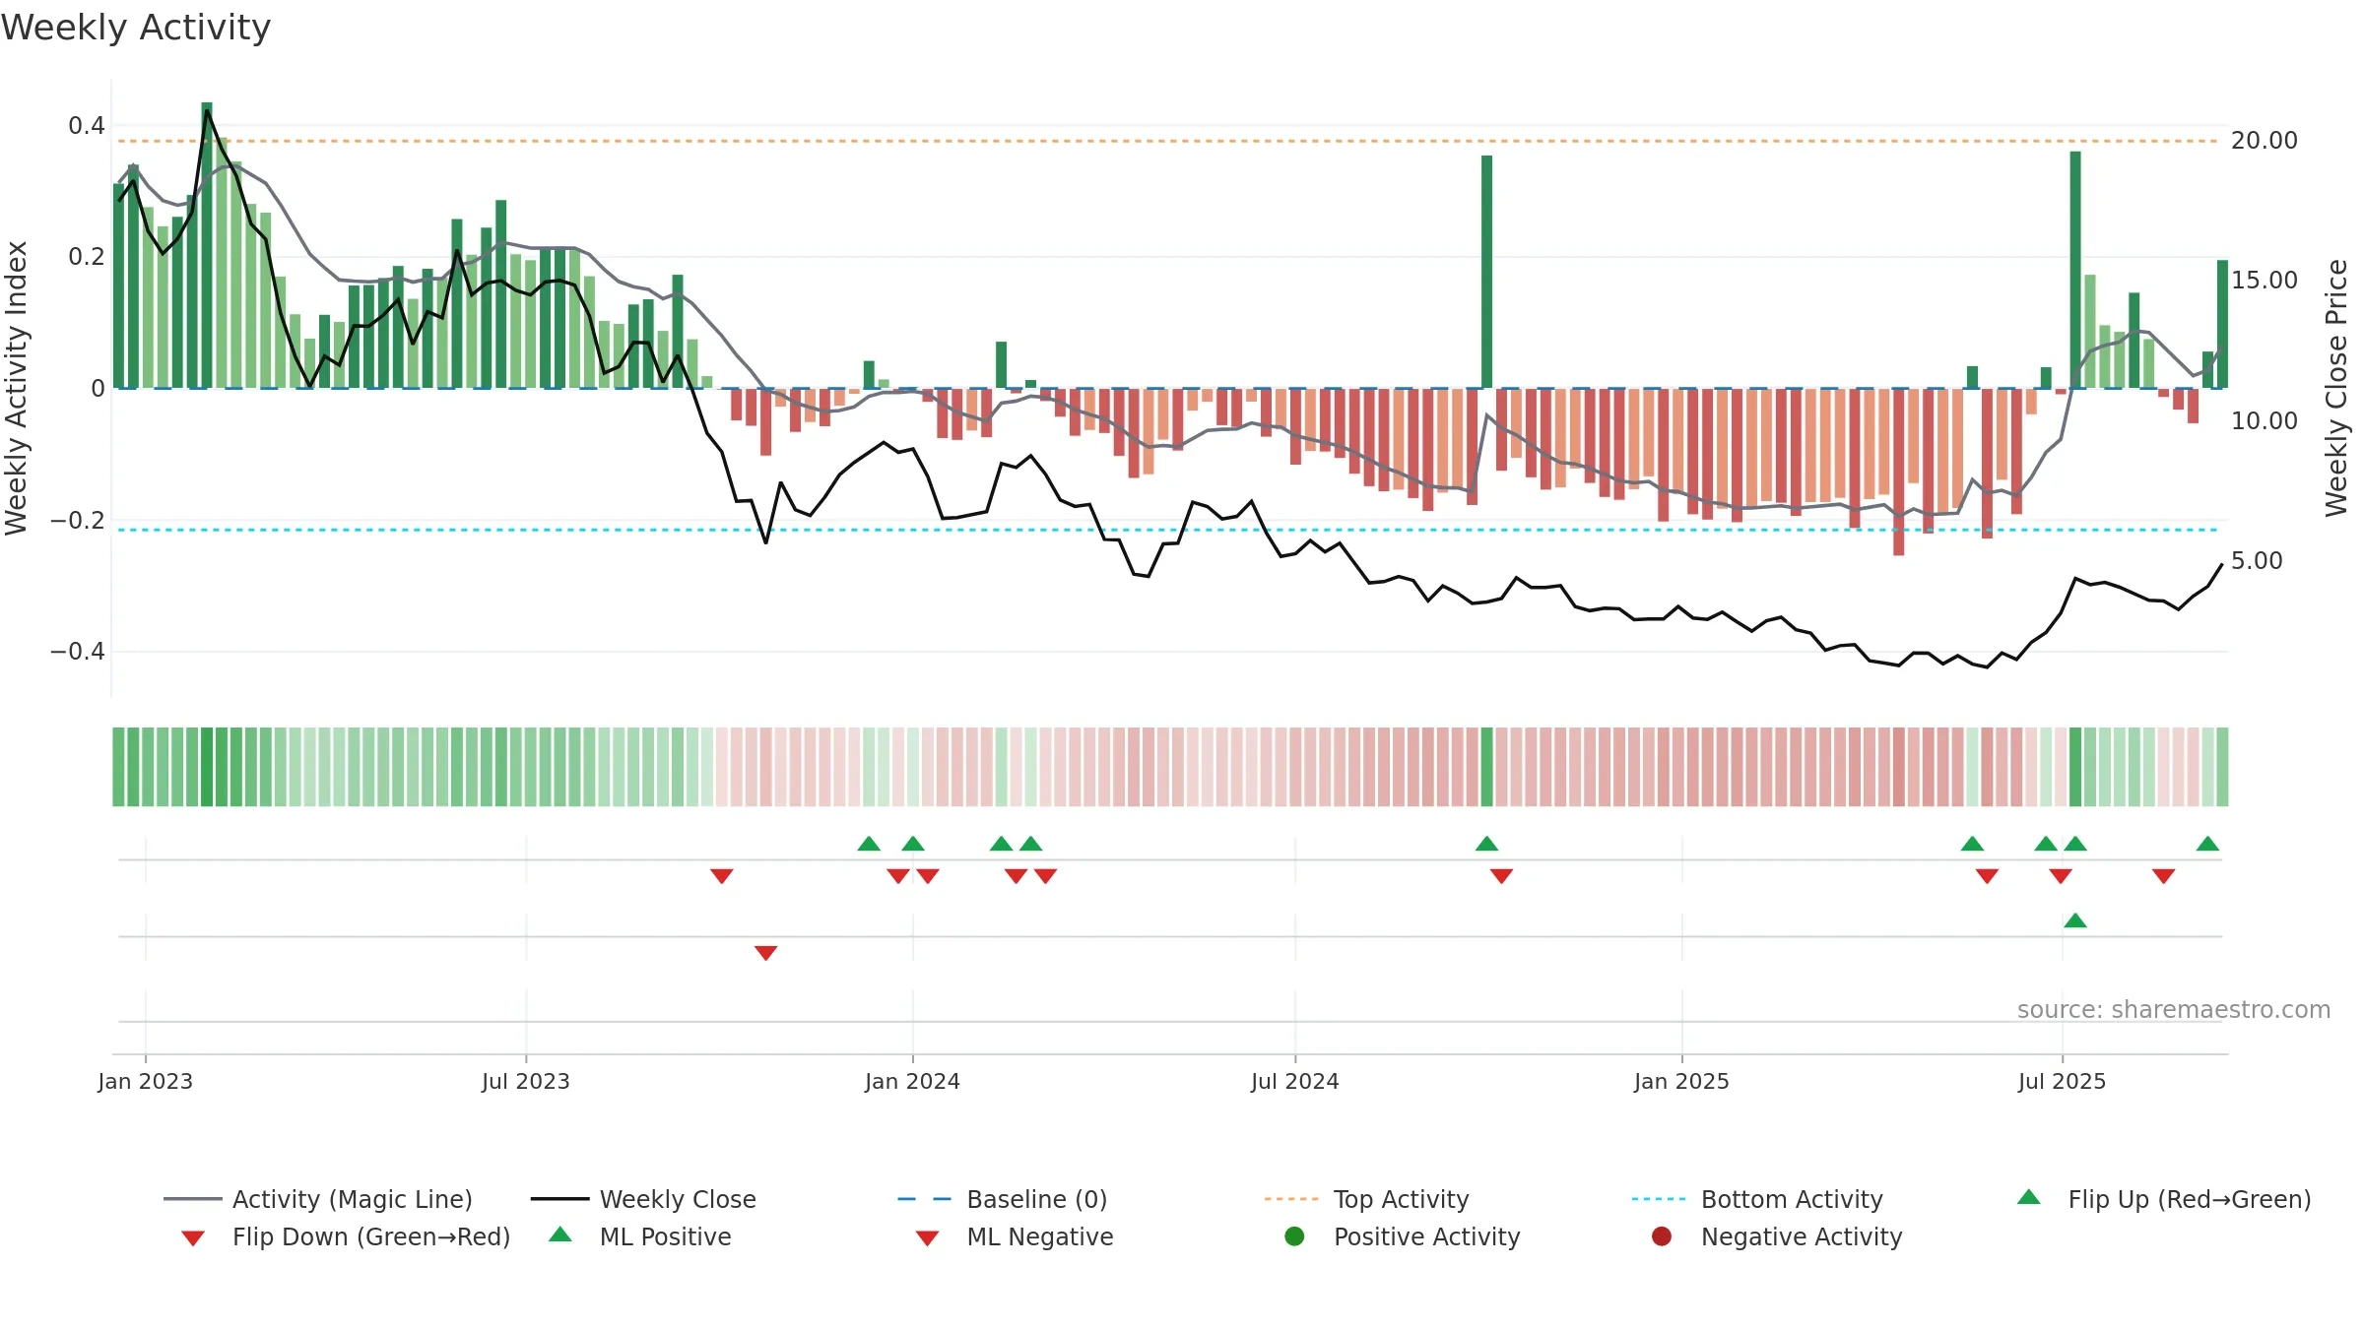Toggle Flip Up (Red→Green) legend entry
This screenshot has width=2364, height=1329.
(x=2163, y=1199)
